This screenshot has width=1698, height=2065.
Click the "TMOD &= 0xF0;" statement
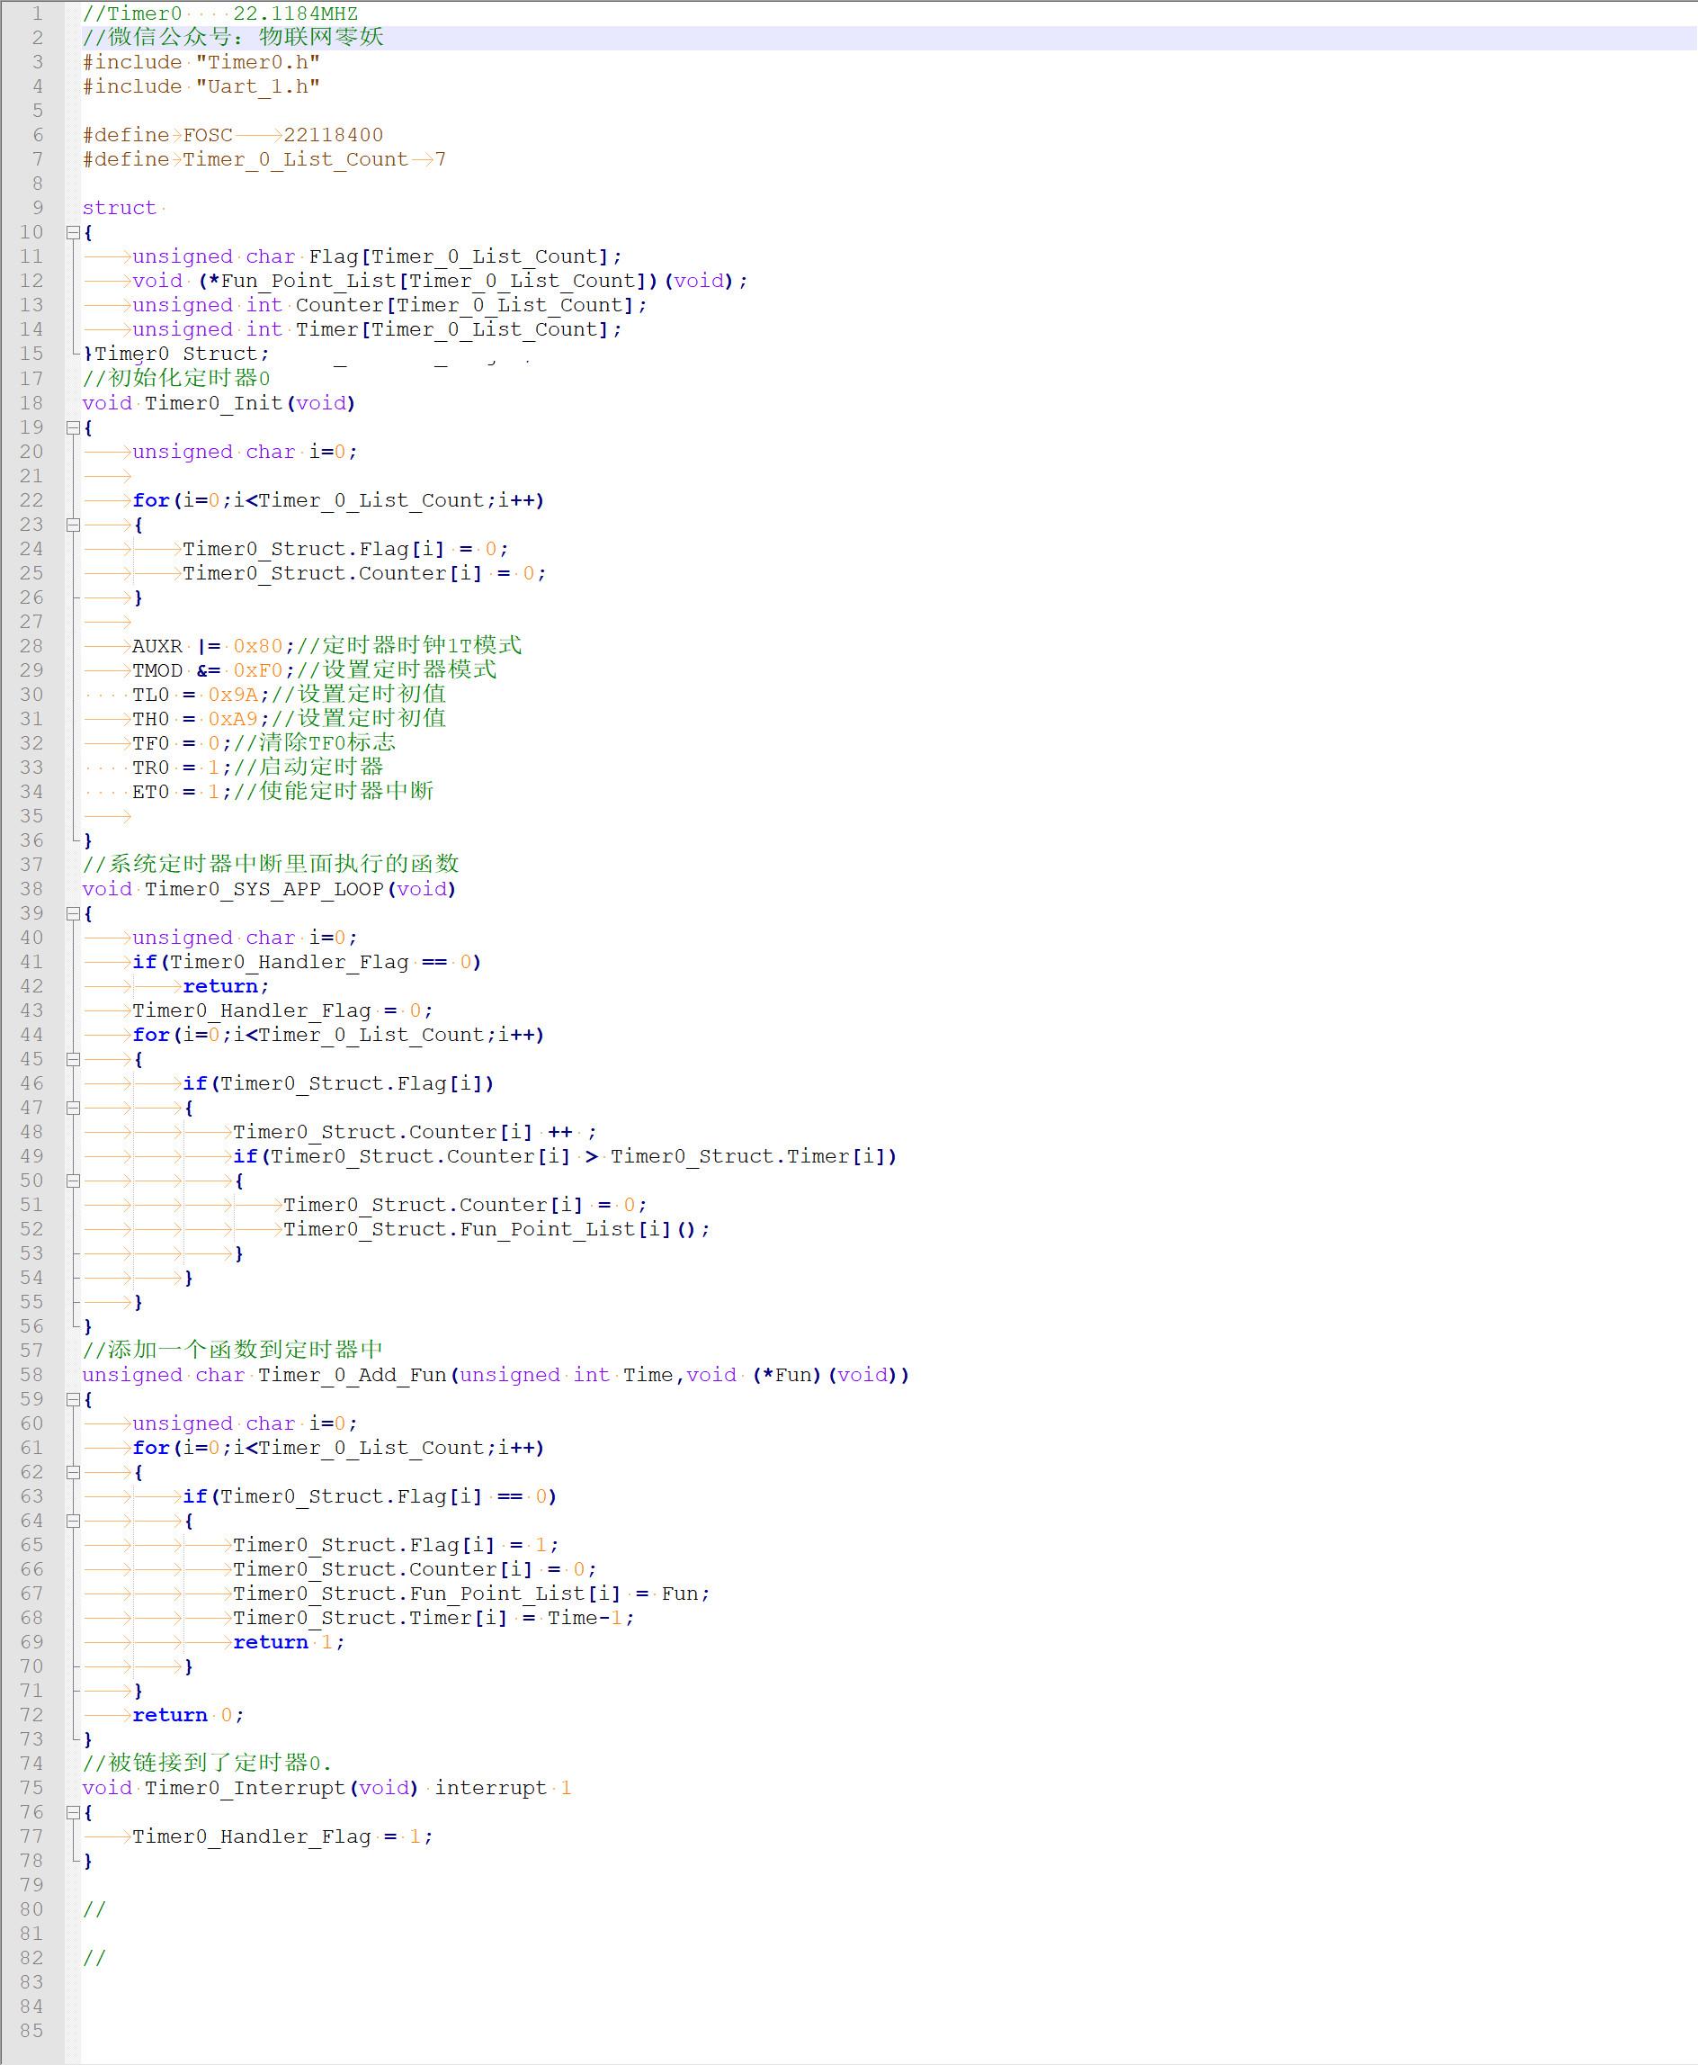(213, 670)
